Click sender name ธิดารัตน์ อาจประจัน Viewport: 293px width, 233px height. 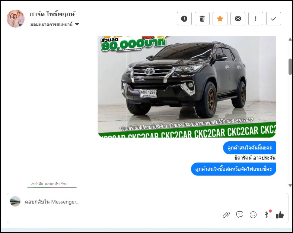[255, 158]
